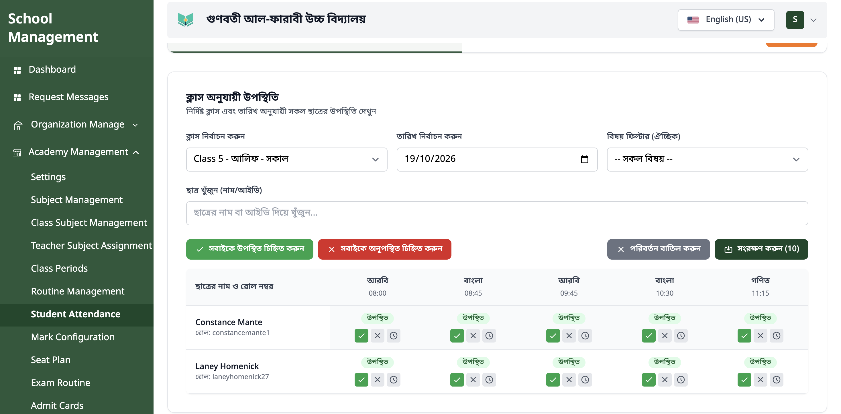Mark Laney Homenick absent for 11:15 গণিত
Image resolution: width=841 pixels, height=414 pixels.
pyautogui.click(x=760, y=379)
